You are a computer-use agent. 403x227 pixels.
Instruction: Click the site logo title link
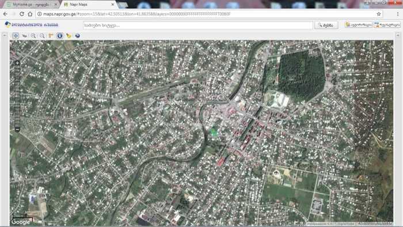[x=31, y=25]
